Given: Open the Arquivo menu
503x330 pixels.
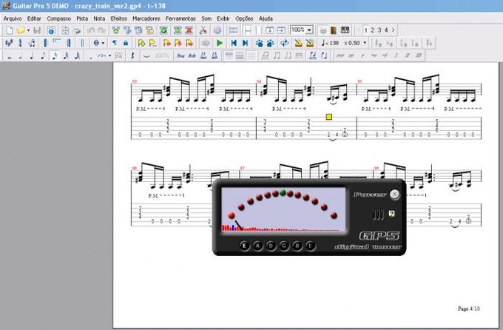Looking at the screenshot, I should (13, 18).
